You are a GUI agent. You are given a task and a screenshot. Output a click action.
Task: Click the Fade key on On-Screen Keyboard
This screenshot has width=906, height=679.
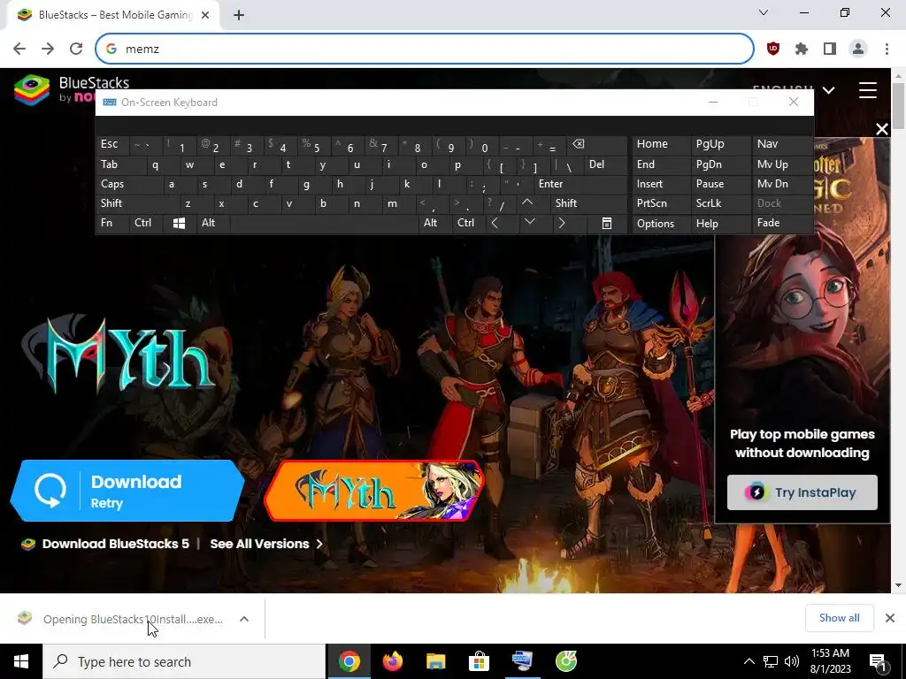(x=782, y=223)
